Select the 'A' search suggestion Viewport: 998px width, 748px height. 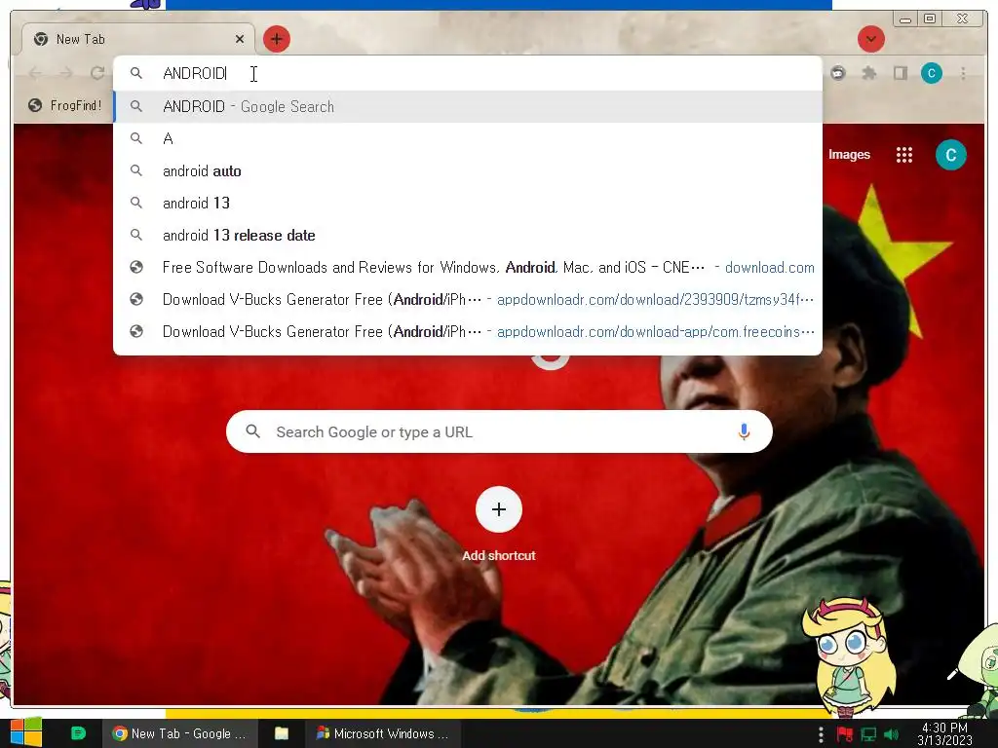click(x=468, y=138)
